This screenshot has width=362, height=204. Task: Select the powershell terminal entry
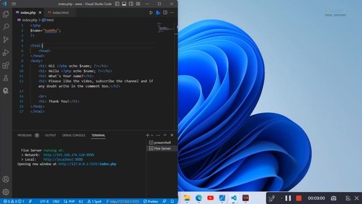click(x=162, y=142)
